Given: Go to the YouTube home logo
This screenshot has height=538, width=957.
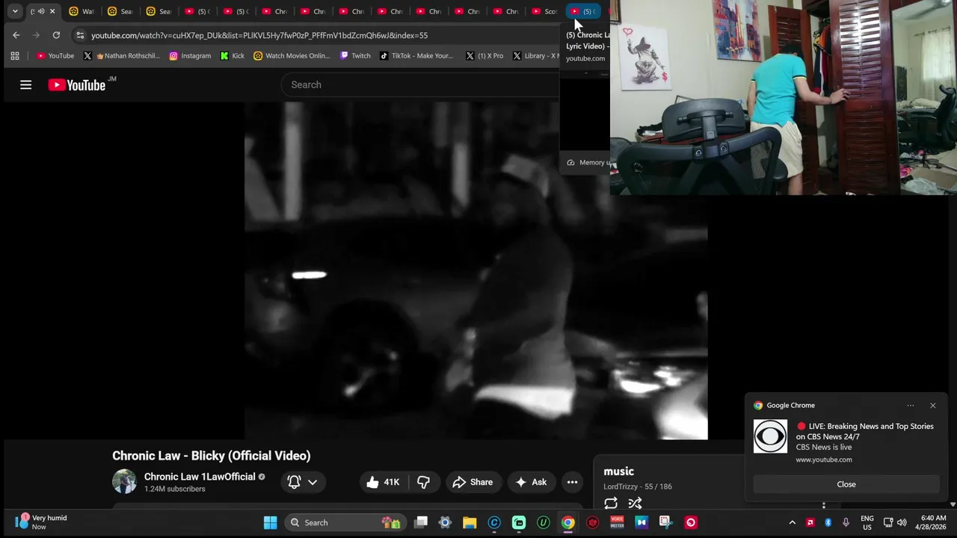Looking at the screenshot, I should (77, 85).
